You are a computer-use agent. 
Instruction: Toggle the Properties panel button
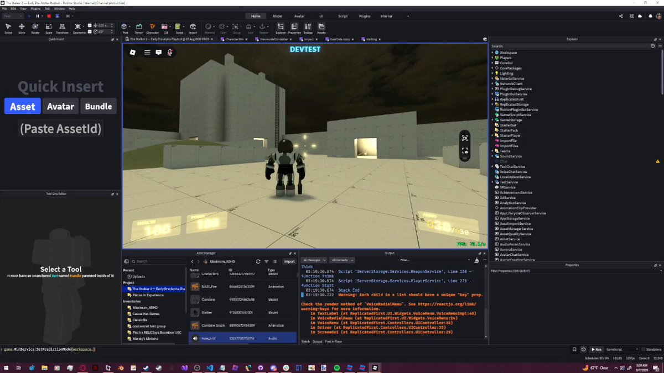pos(294,28)
